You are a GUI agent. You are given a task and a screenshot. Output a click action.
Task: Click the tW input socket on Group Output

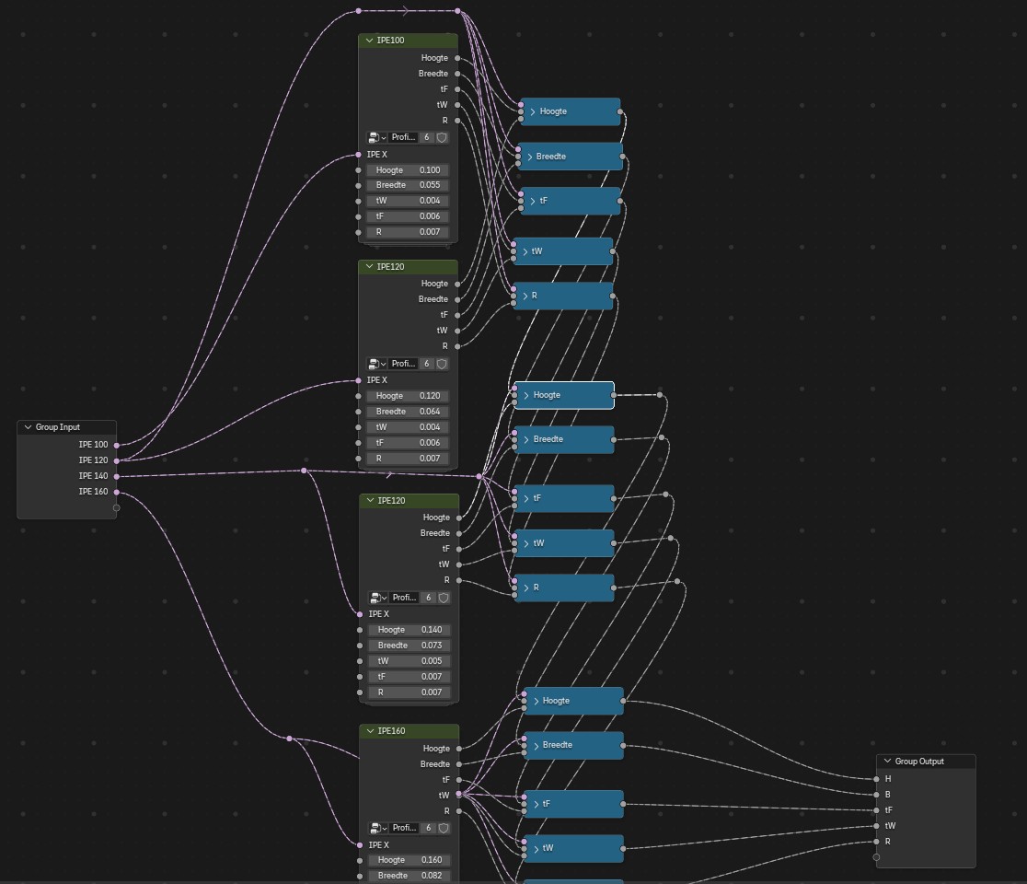tap(876, 826)
